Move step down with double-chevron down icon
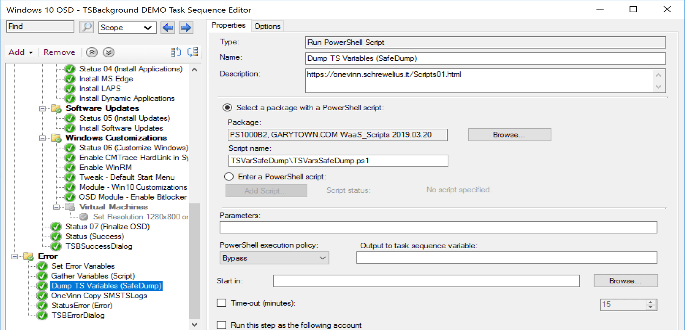685x330 pixels. click(x=108, y=52)
